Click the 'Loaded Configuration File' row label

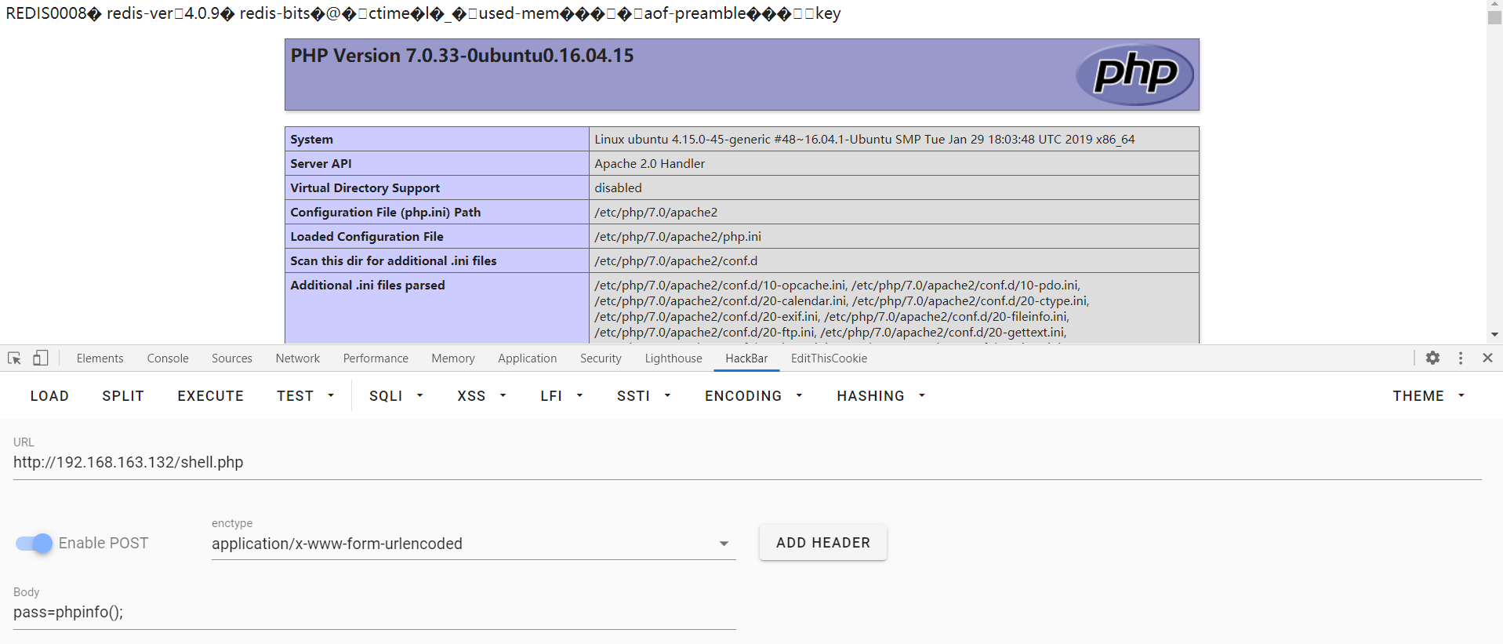pos(367,236)
